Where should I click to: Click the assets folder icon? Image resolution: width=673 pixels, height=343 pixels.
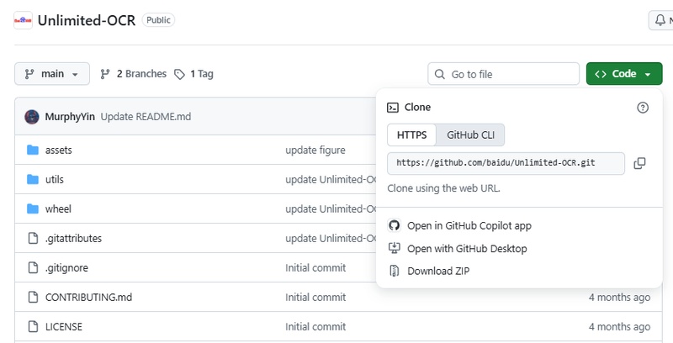33,150
